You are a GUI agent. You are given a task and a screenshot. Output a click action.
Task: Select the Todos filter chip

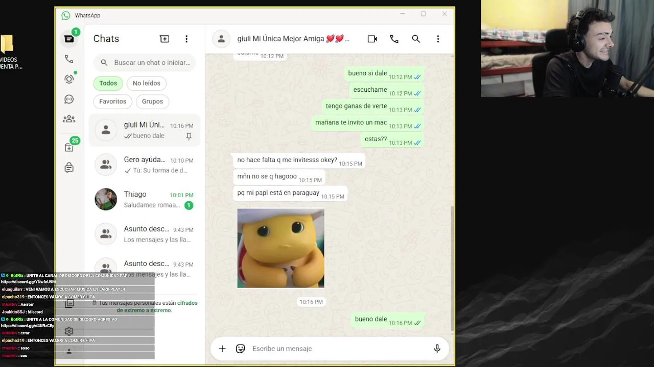[x=108, y=83]
